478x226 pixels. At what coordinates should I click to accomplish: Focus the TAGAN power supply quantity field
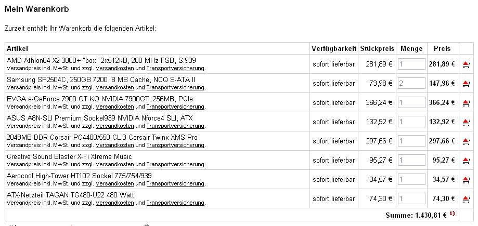(411, 198)
